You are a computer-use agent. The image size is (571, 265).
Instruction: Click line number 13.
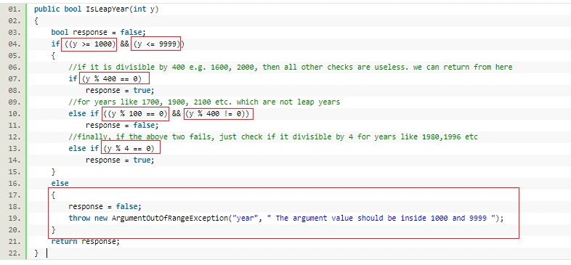tap(15, 149)
